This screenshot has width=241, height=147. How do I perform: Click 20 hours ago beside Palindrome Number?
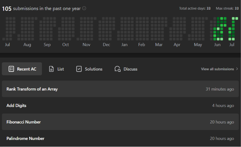click(222, 138)
